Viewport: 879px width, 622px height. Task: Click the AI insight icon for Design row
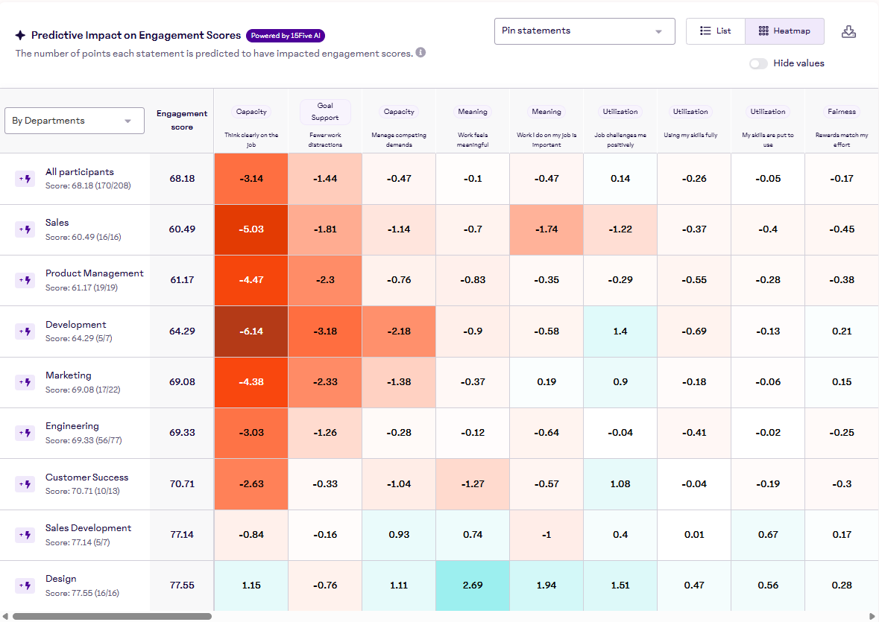[25, 585]
